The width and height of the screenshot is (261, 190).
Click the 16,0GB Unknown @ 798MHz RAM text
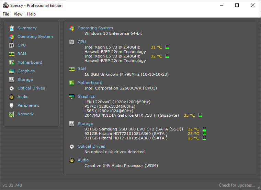click(x=126, y=74)
